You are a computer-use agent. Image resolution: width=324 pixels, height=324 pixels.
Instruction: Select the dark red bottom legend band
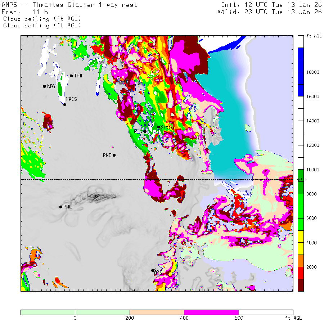(301, 285)
